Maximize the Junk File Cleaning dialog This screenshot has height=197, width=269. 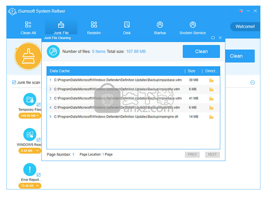213,38
